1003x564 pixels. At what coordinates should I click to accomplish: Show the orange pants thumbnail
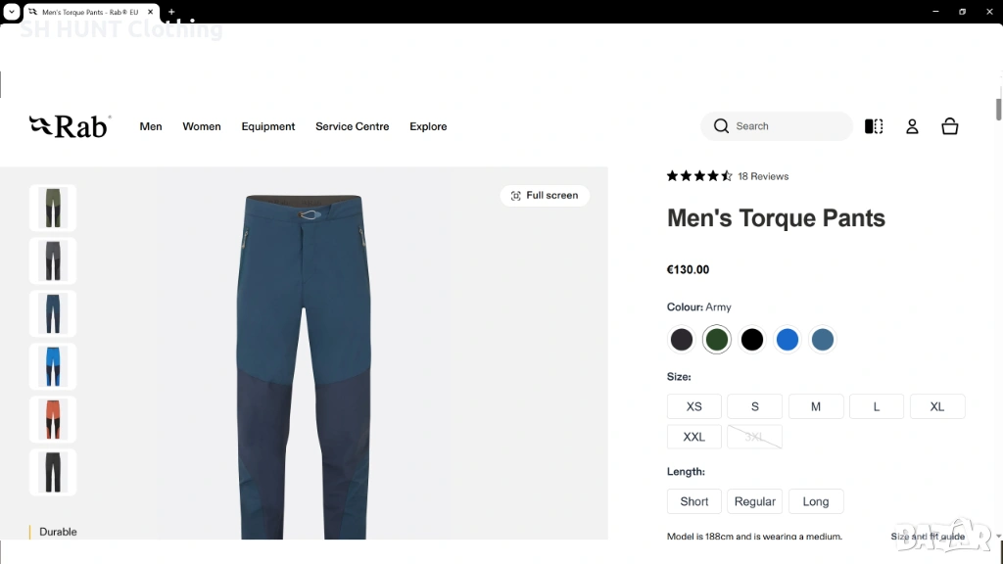(x=53, y=419)
